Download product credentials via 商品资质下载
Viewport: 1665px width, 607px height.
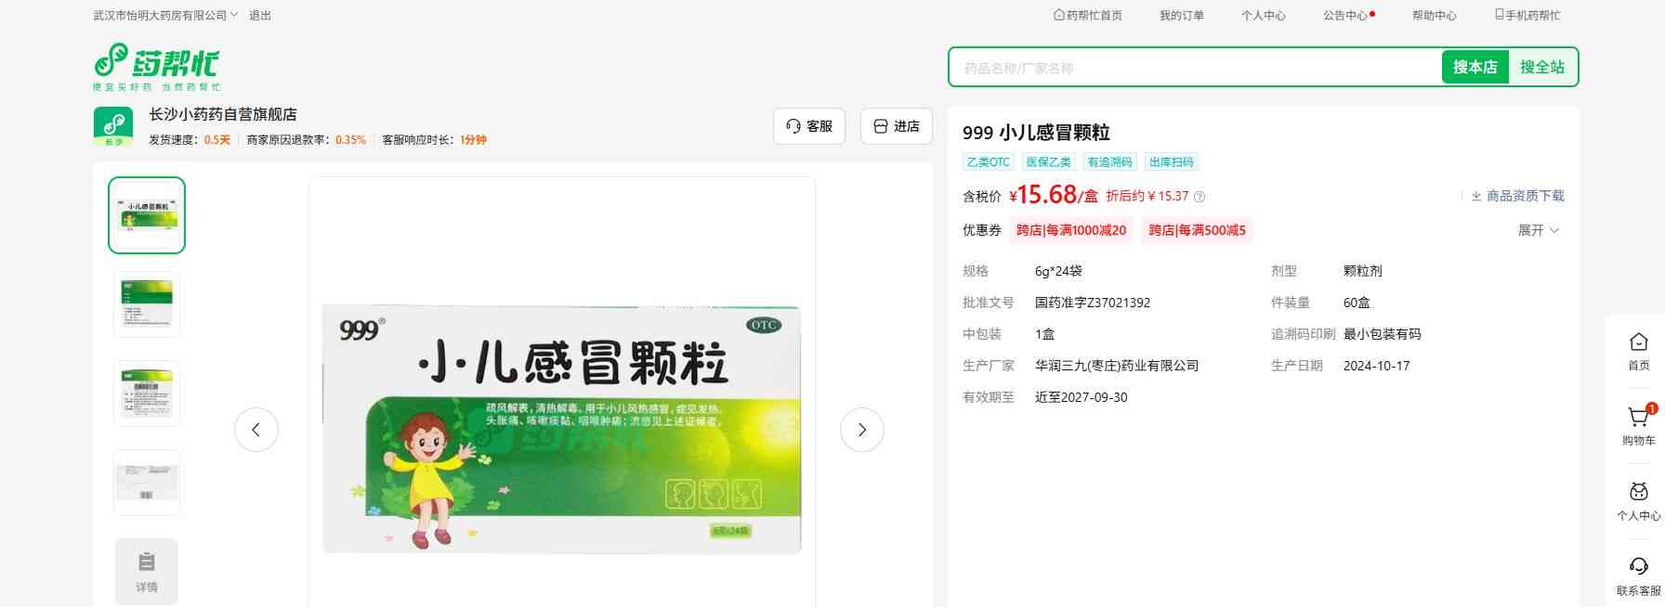point(1517,196)
